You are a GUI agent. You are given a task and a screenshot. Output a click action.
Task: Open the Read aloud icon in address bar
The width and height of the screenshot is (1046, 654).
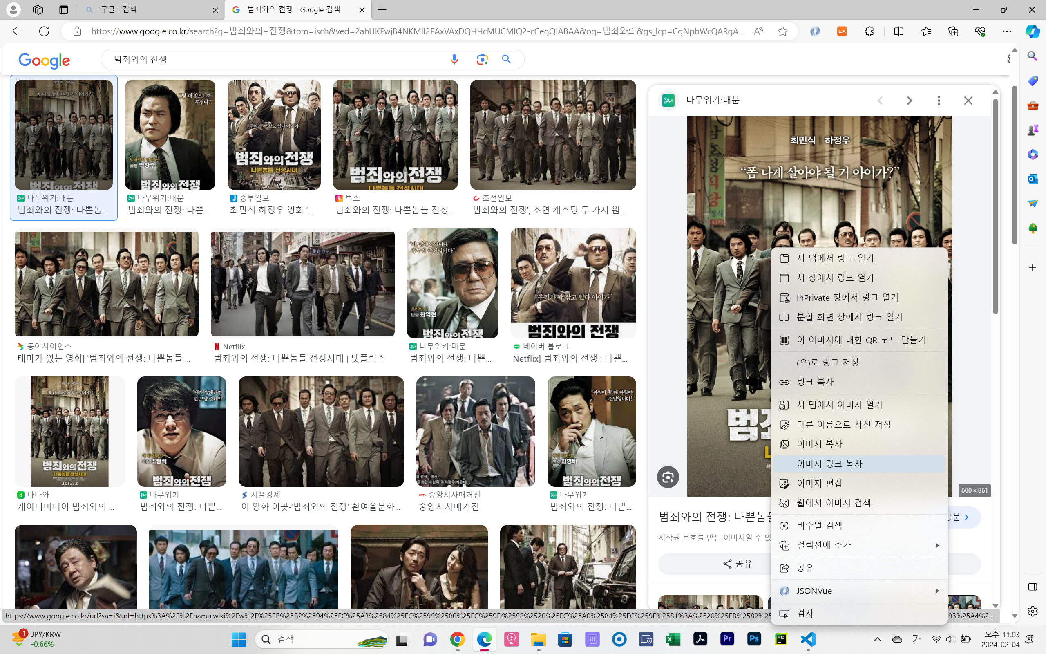pos(758,31)
